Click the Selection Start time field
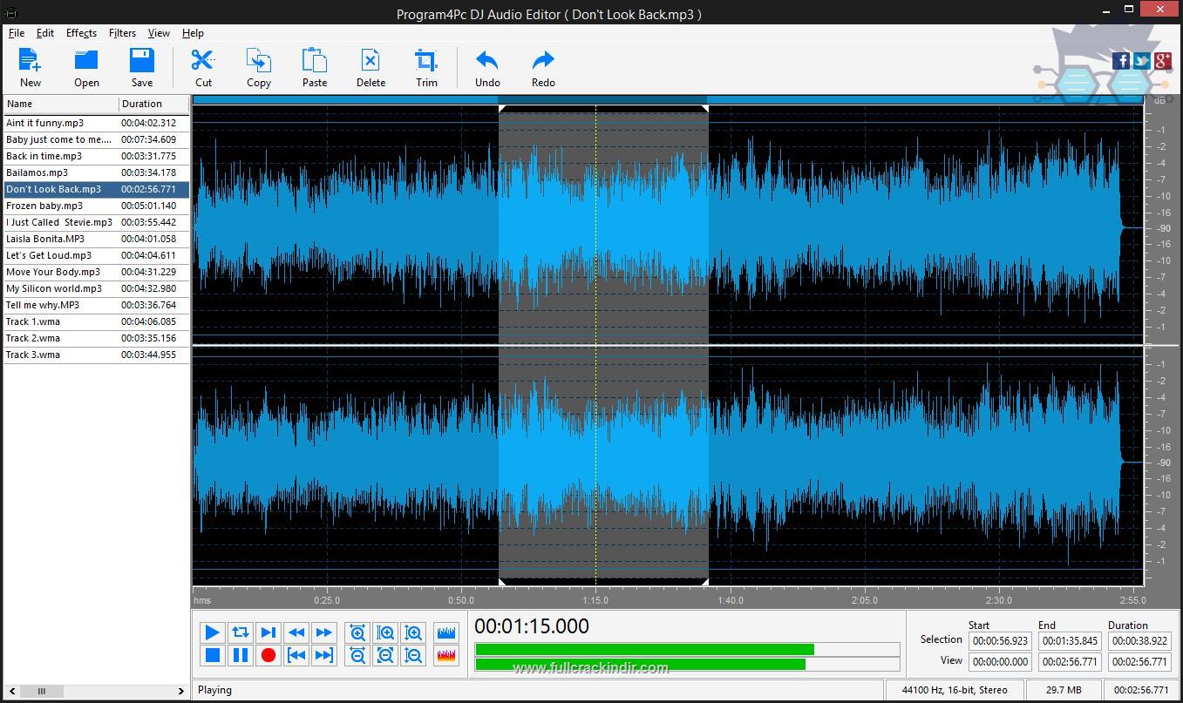Screen dimensions: 1183x703 1000,641
